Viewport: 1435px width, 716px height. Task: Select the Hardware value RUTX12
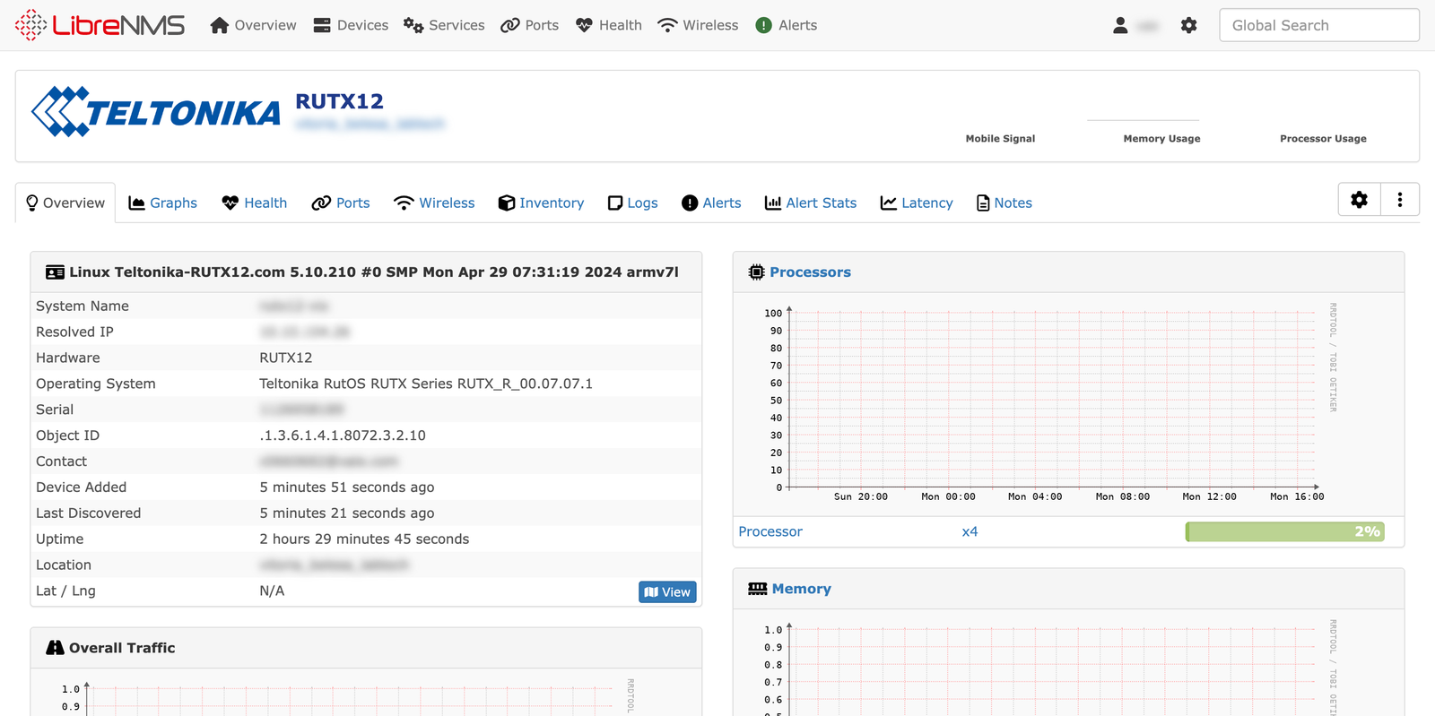286,358
